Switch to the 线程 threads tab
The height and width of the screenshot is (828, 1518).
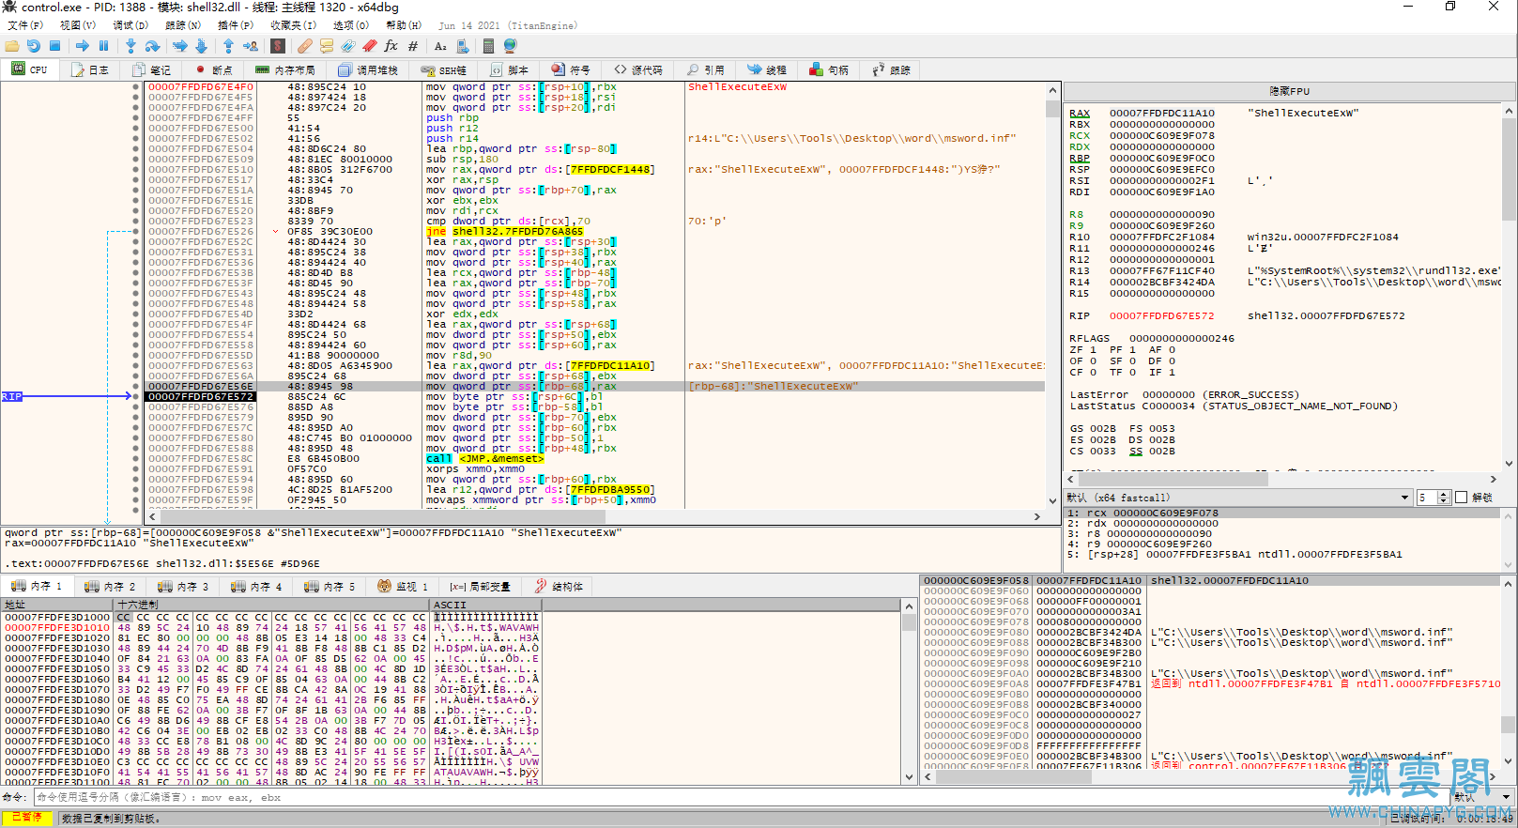pyautogui.click(x=767, y=70)
